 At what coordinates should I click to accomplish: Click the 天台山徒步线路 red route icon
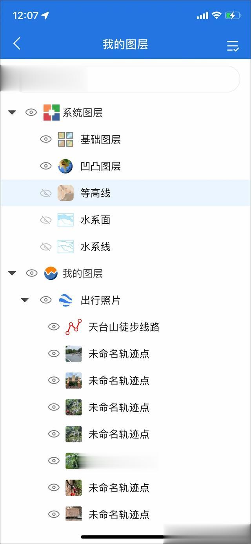coord(74,327)
